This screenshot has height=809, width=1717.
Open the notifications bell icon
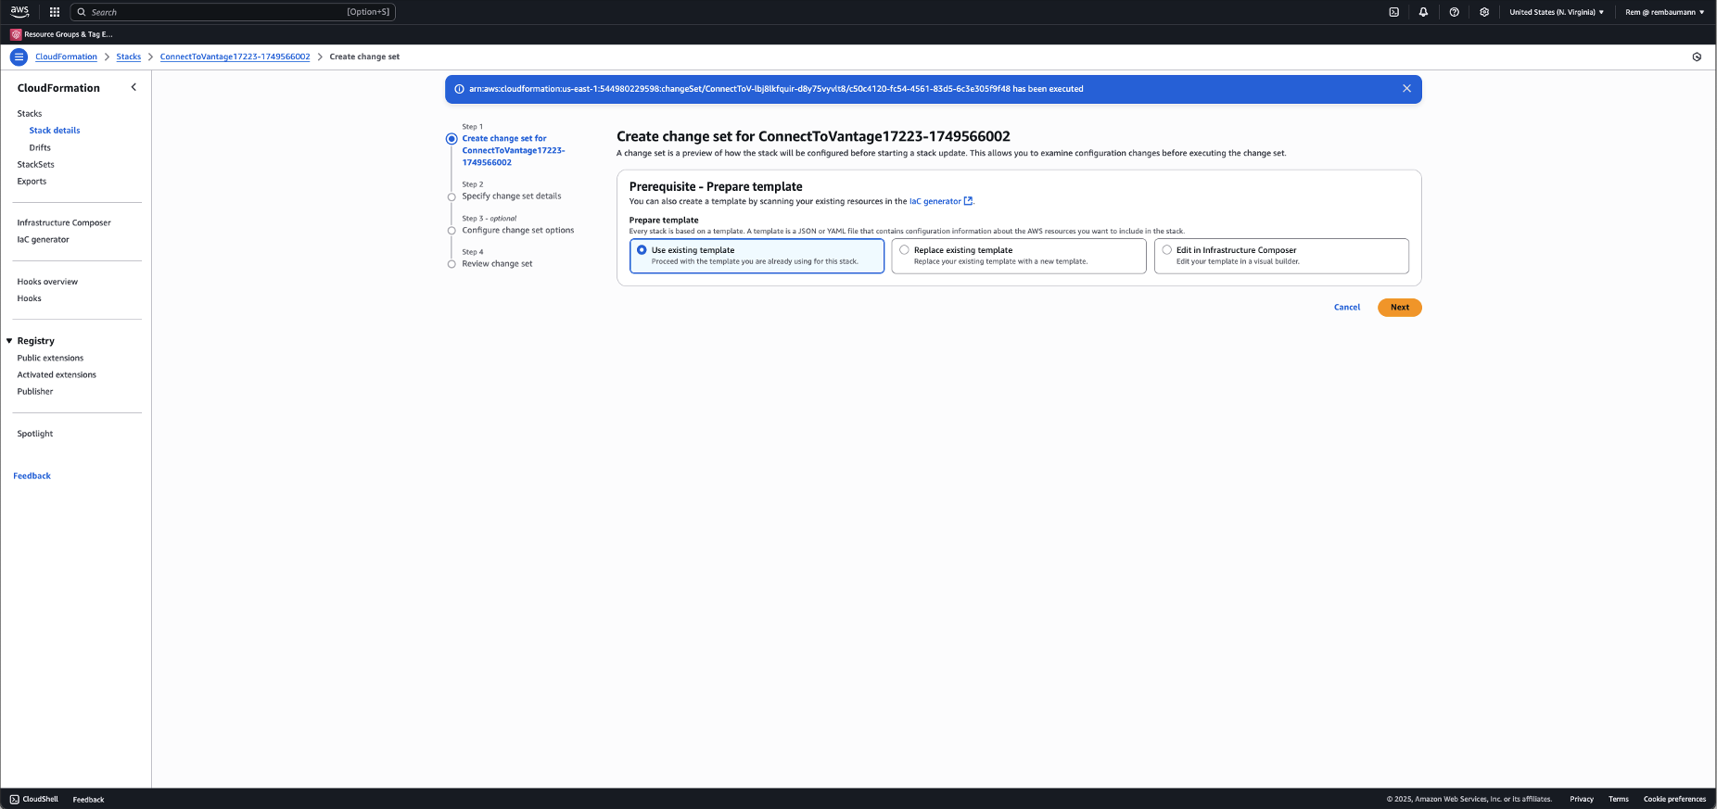[x=1423, y=12]
